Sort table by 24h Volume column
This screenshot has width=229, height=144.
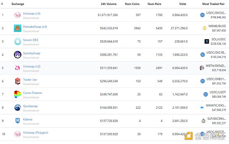pos(109,4)
